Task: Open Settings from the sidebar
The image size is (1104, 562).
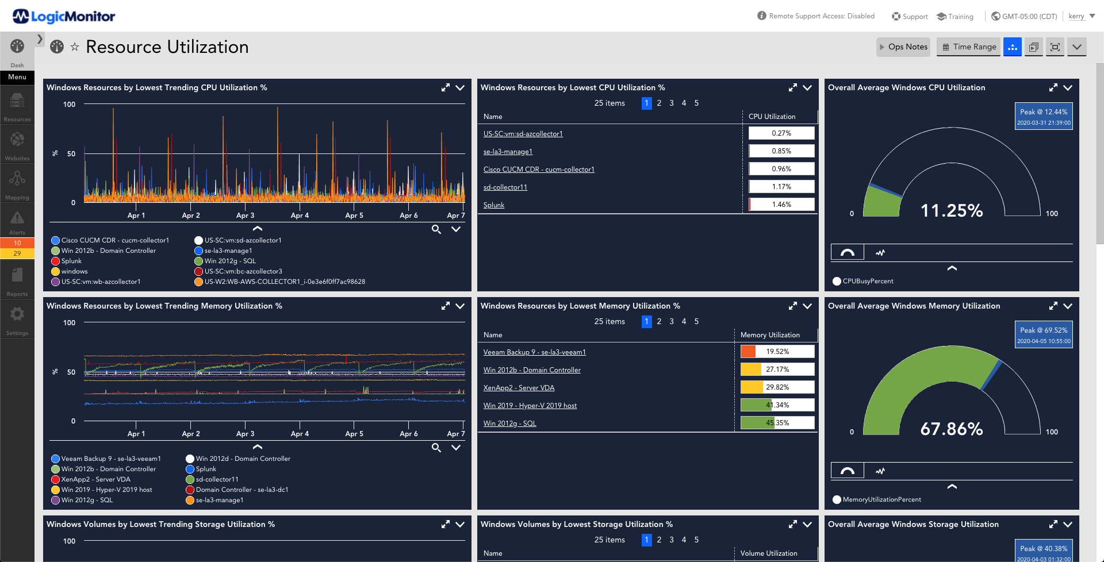Action: point(17,317)
